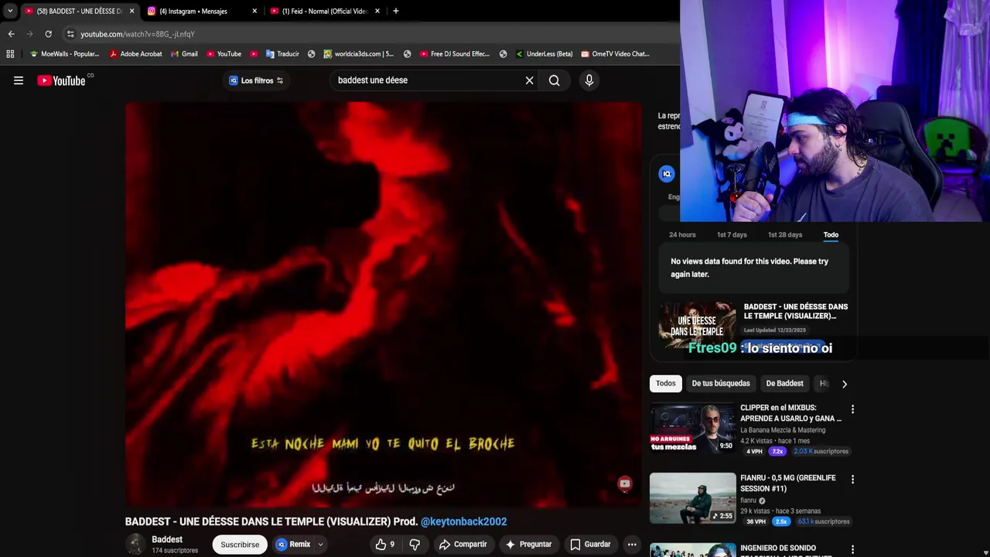Click the Remix button
The height and width of the screenshot is (557, 990).
293,545
